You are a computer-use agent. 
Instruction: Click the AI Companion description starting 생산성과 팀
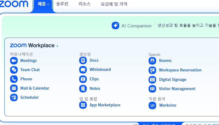[188, 25]
